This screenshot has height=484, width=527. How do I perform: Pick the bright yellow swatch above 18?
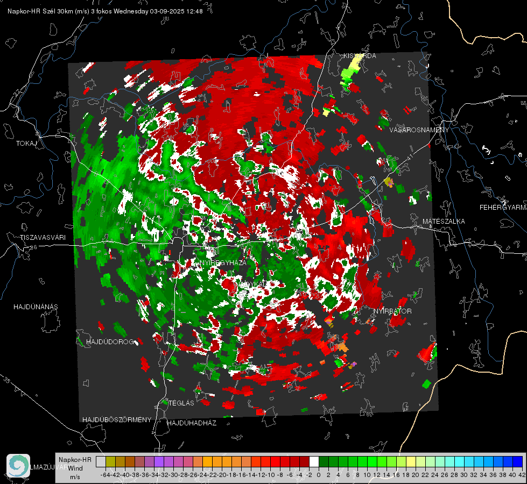click(411, 462)
